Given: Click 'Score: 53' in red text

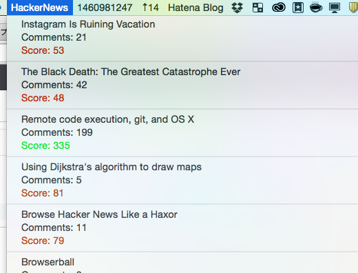Looking at the screenshot, I should [43, 50].
